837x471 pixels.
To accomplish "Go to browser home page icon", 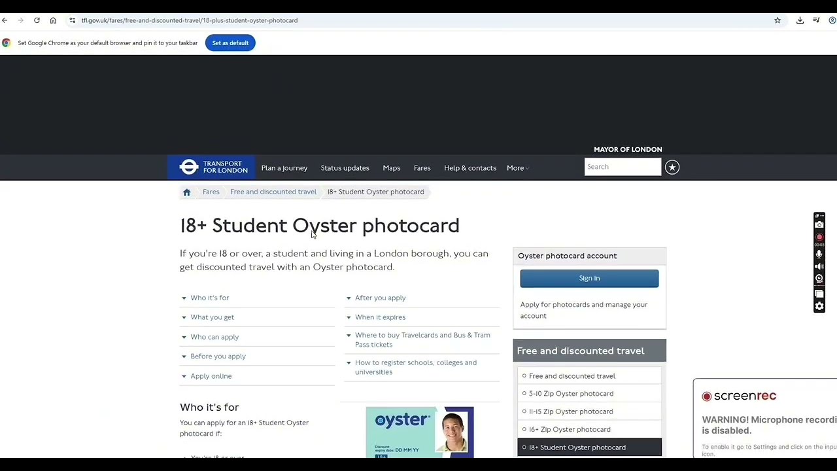I will [x=53, y=20].
